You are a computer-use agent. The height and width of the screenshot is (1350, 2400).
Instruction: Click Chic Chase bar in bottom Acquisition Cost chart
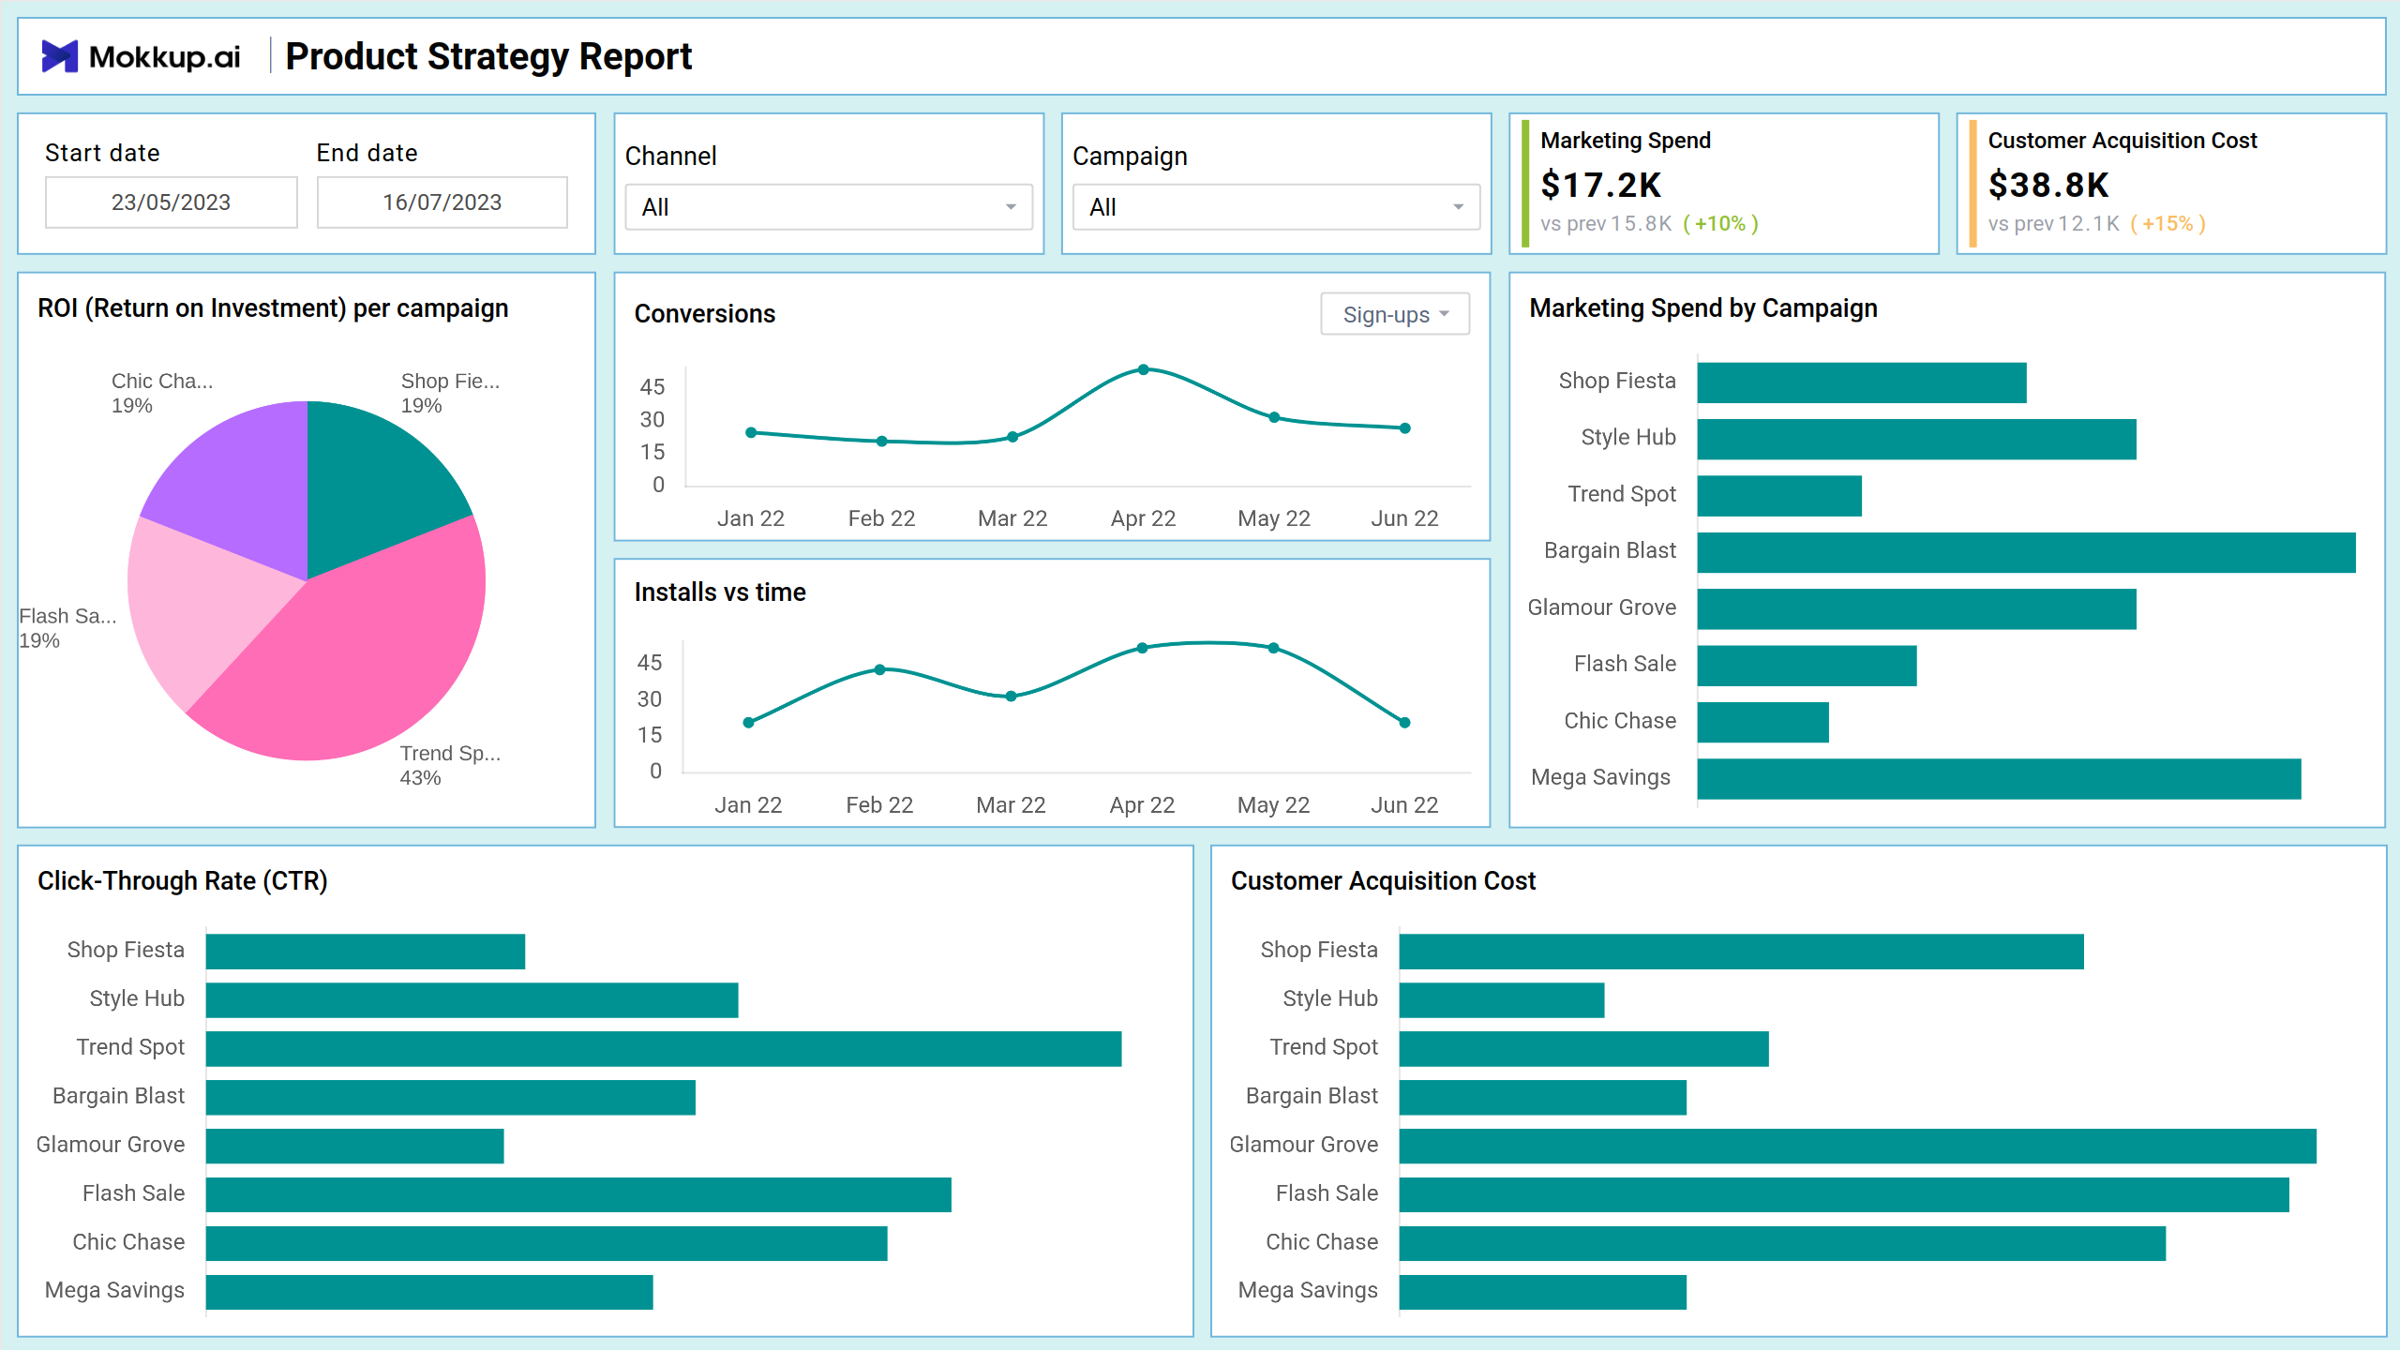[x=1782, y=1243]
